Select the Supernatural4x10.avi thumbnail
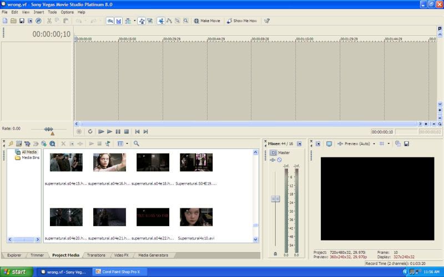This screenshot has width=444, height=277. coord(196,217)
